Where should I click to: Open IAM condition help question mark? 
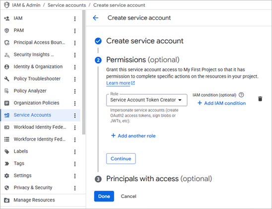241,95
